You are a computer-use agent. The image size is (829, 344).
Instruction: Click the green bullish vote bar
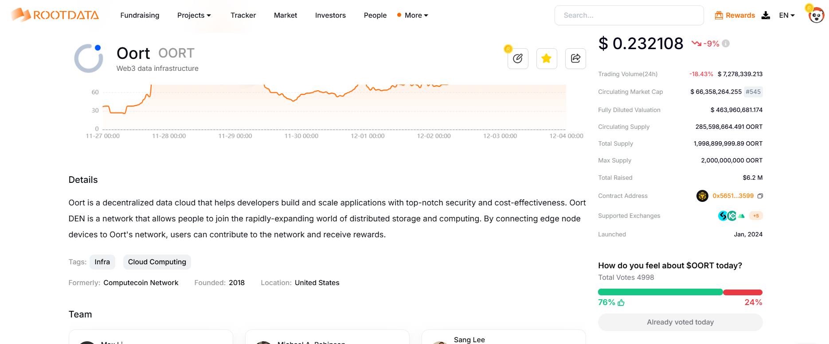[661, 292]
